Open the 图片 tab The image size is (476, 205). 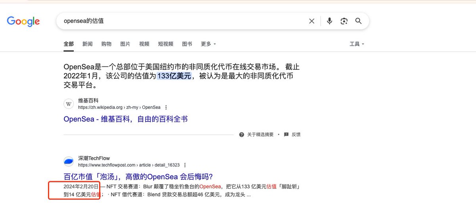click(x=125, y=44)
